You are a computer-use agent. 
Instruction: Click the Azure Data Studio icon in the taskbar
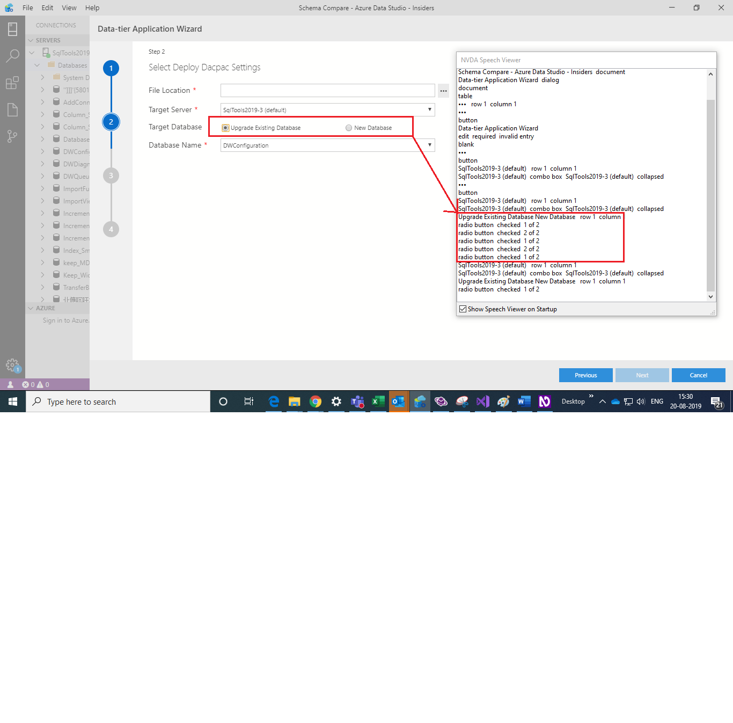[420, 401]
